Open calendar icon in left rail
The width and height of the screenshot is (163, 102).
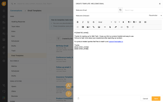4,40
